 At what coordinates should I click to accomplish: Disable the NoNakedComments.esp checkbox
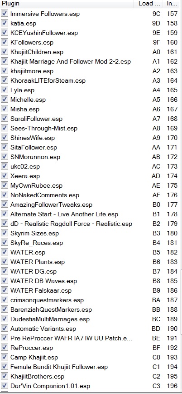5,195
